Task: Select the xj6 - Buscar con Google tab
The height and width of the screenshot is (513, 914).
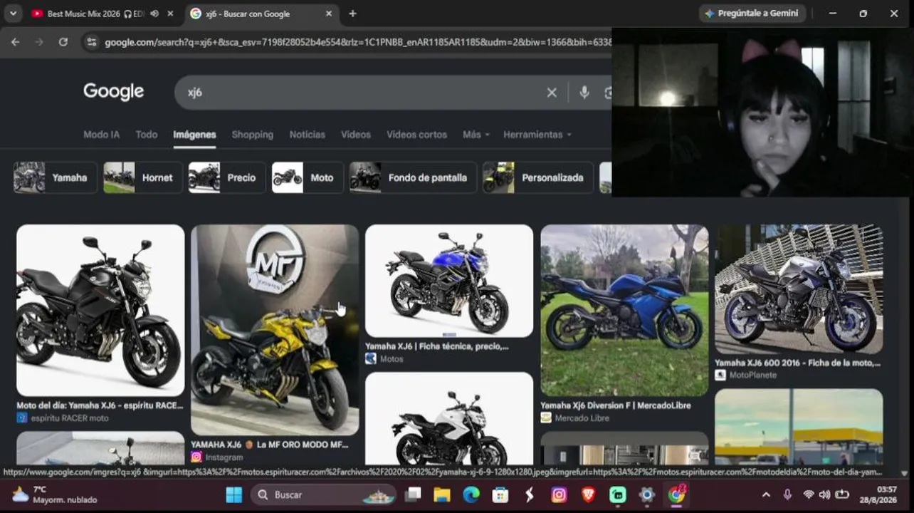Action: tap(261, 14)
